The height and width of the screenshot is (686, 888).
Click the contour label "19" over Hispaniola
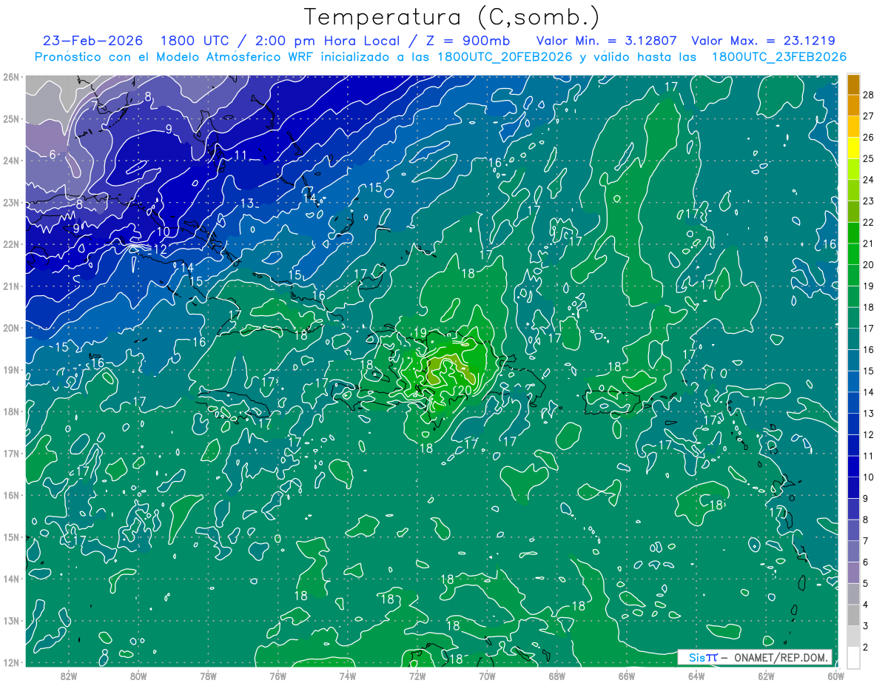point(420,332)
